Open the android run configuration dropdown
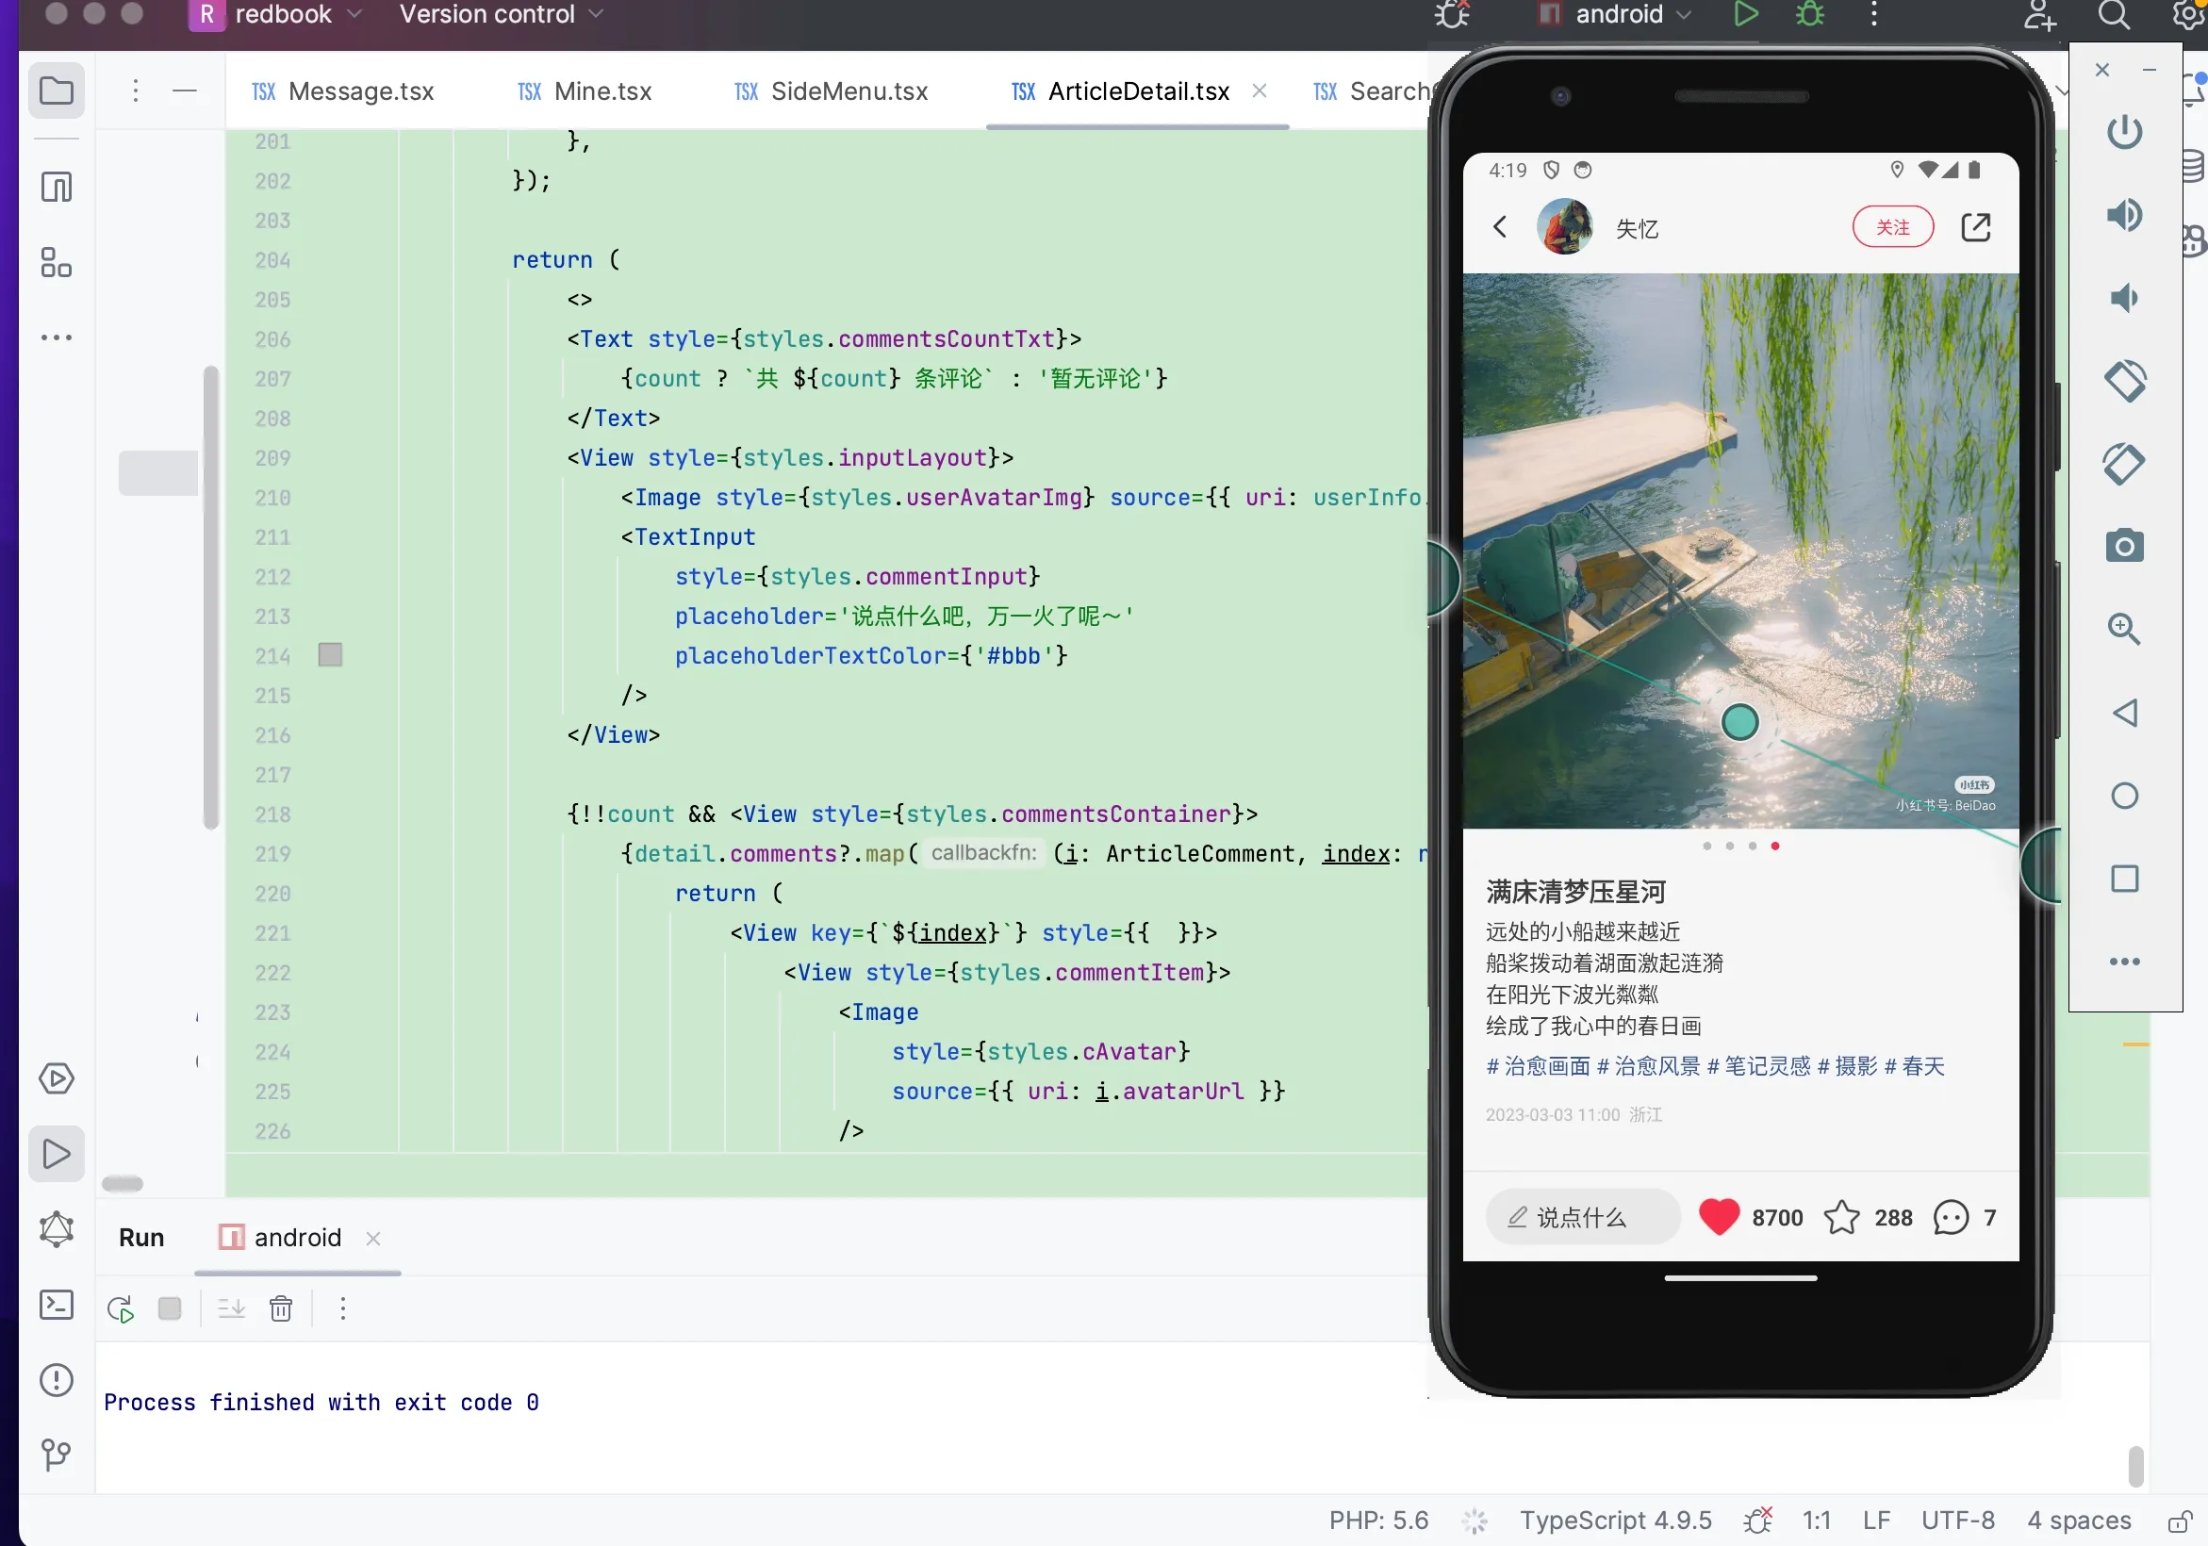The width and height of the screenshot is (2208, 1546). click(x=1616, y=14)
